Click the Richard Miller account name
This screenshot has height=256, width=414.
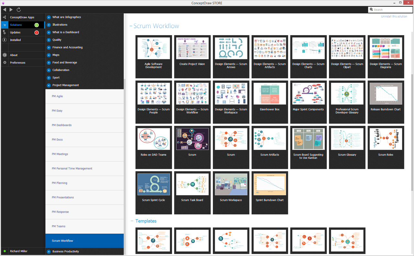(x=19, y=251)
